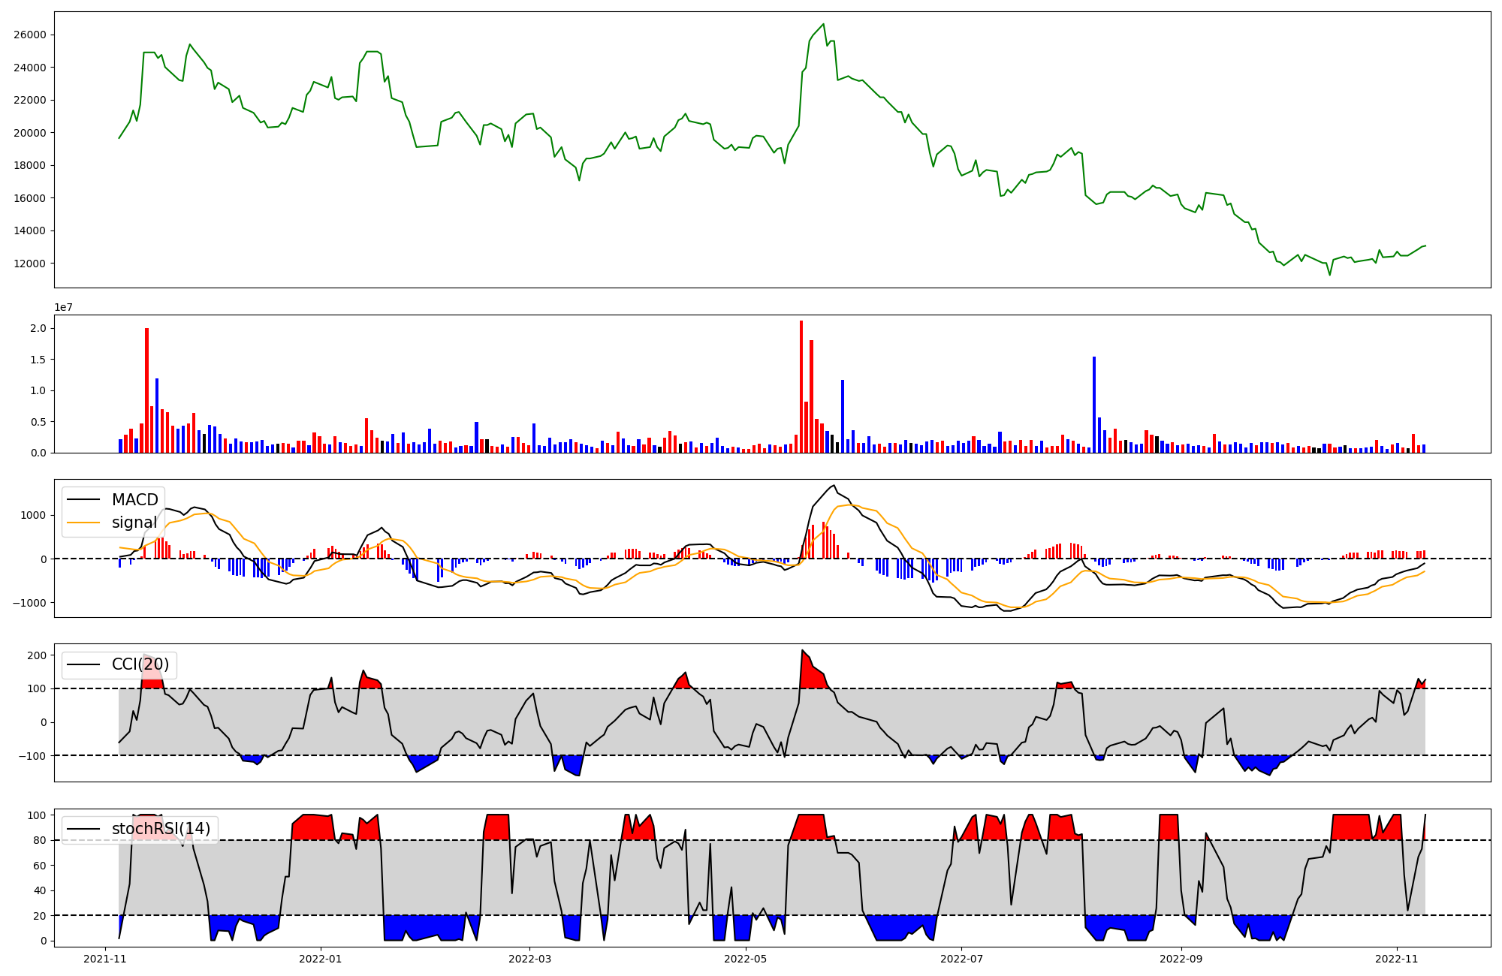
Task: Click the tallest blue volume bar
Action: pos(1094,405)
